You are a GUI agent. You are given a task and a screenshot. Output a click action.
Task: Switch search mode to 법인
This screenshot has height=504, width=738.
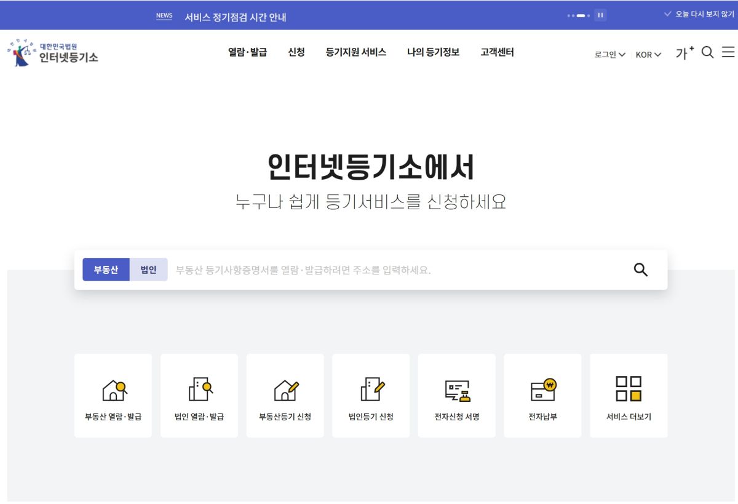pos(148,269)
